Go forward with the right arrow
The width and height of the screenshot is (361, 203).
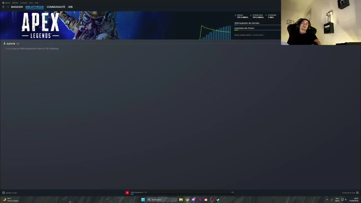coord(8,7)
